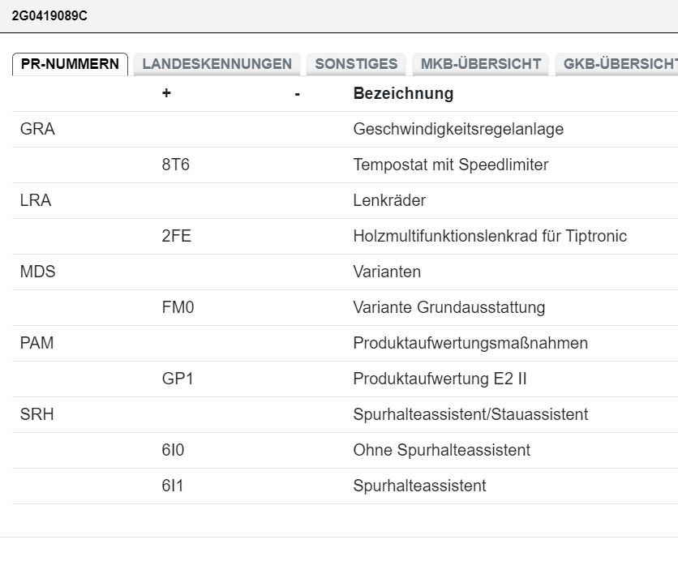
Task: Switch to the GKB-ÜBERSICHT tab
Action: pyautogui.click(x=619, y=64)
